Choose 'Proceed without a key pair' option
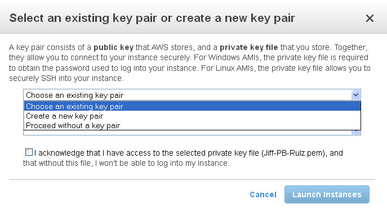 (192, 125)
